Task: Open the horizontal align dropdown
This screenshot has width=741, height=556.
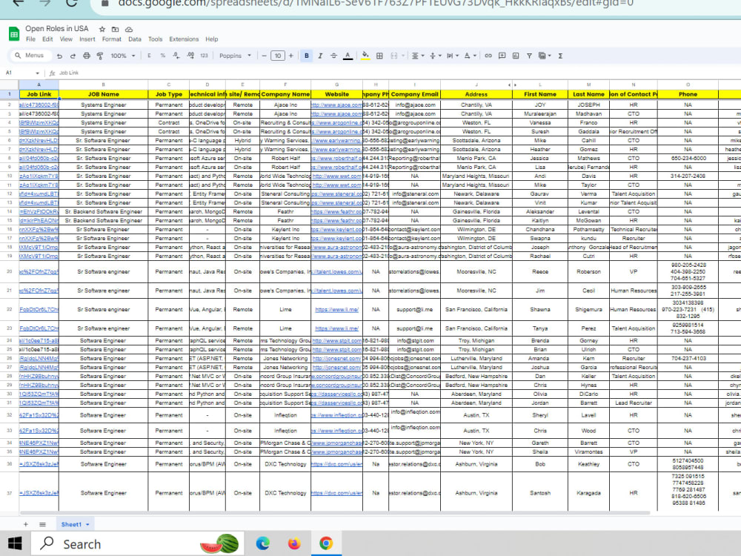Action: [417, 56]
